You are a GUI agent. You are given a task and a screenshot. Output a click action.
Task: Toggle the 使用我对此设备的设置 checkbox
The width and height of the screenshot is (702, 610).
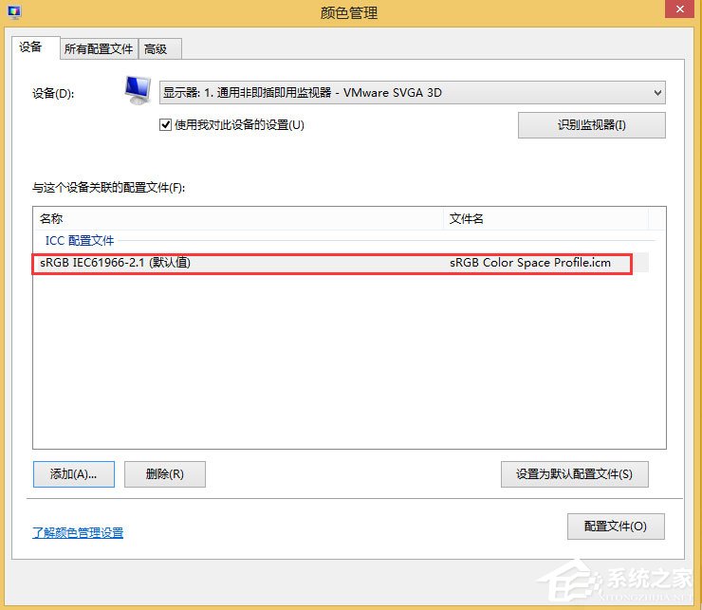166,124
